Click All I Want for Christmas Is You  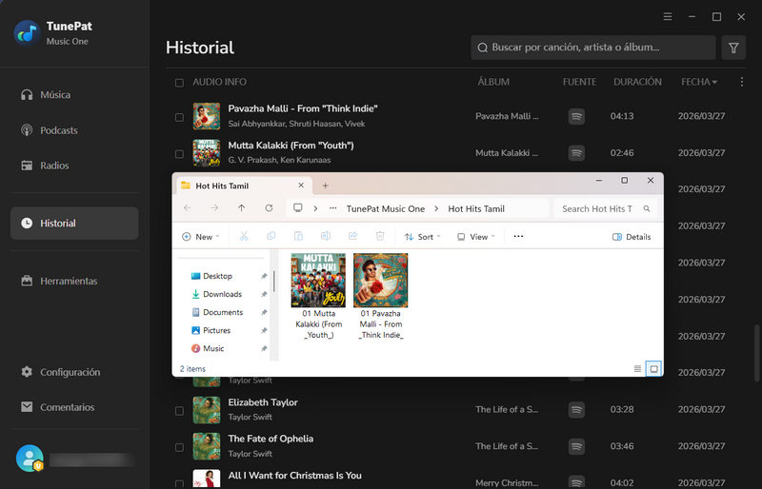pos(294,476)
